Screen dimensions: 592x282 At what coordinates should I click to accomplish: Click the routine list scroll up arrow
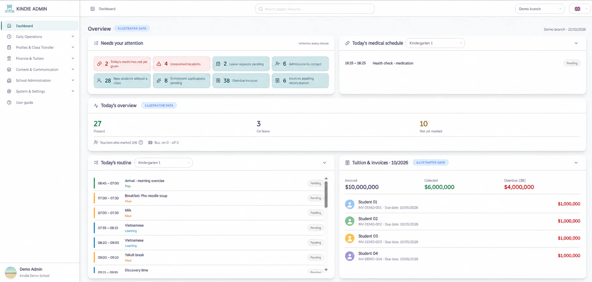pyautogui.click(x=326, y=178)
